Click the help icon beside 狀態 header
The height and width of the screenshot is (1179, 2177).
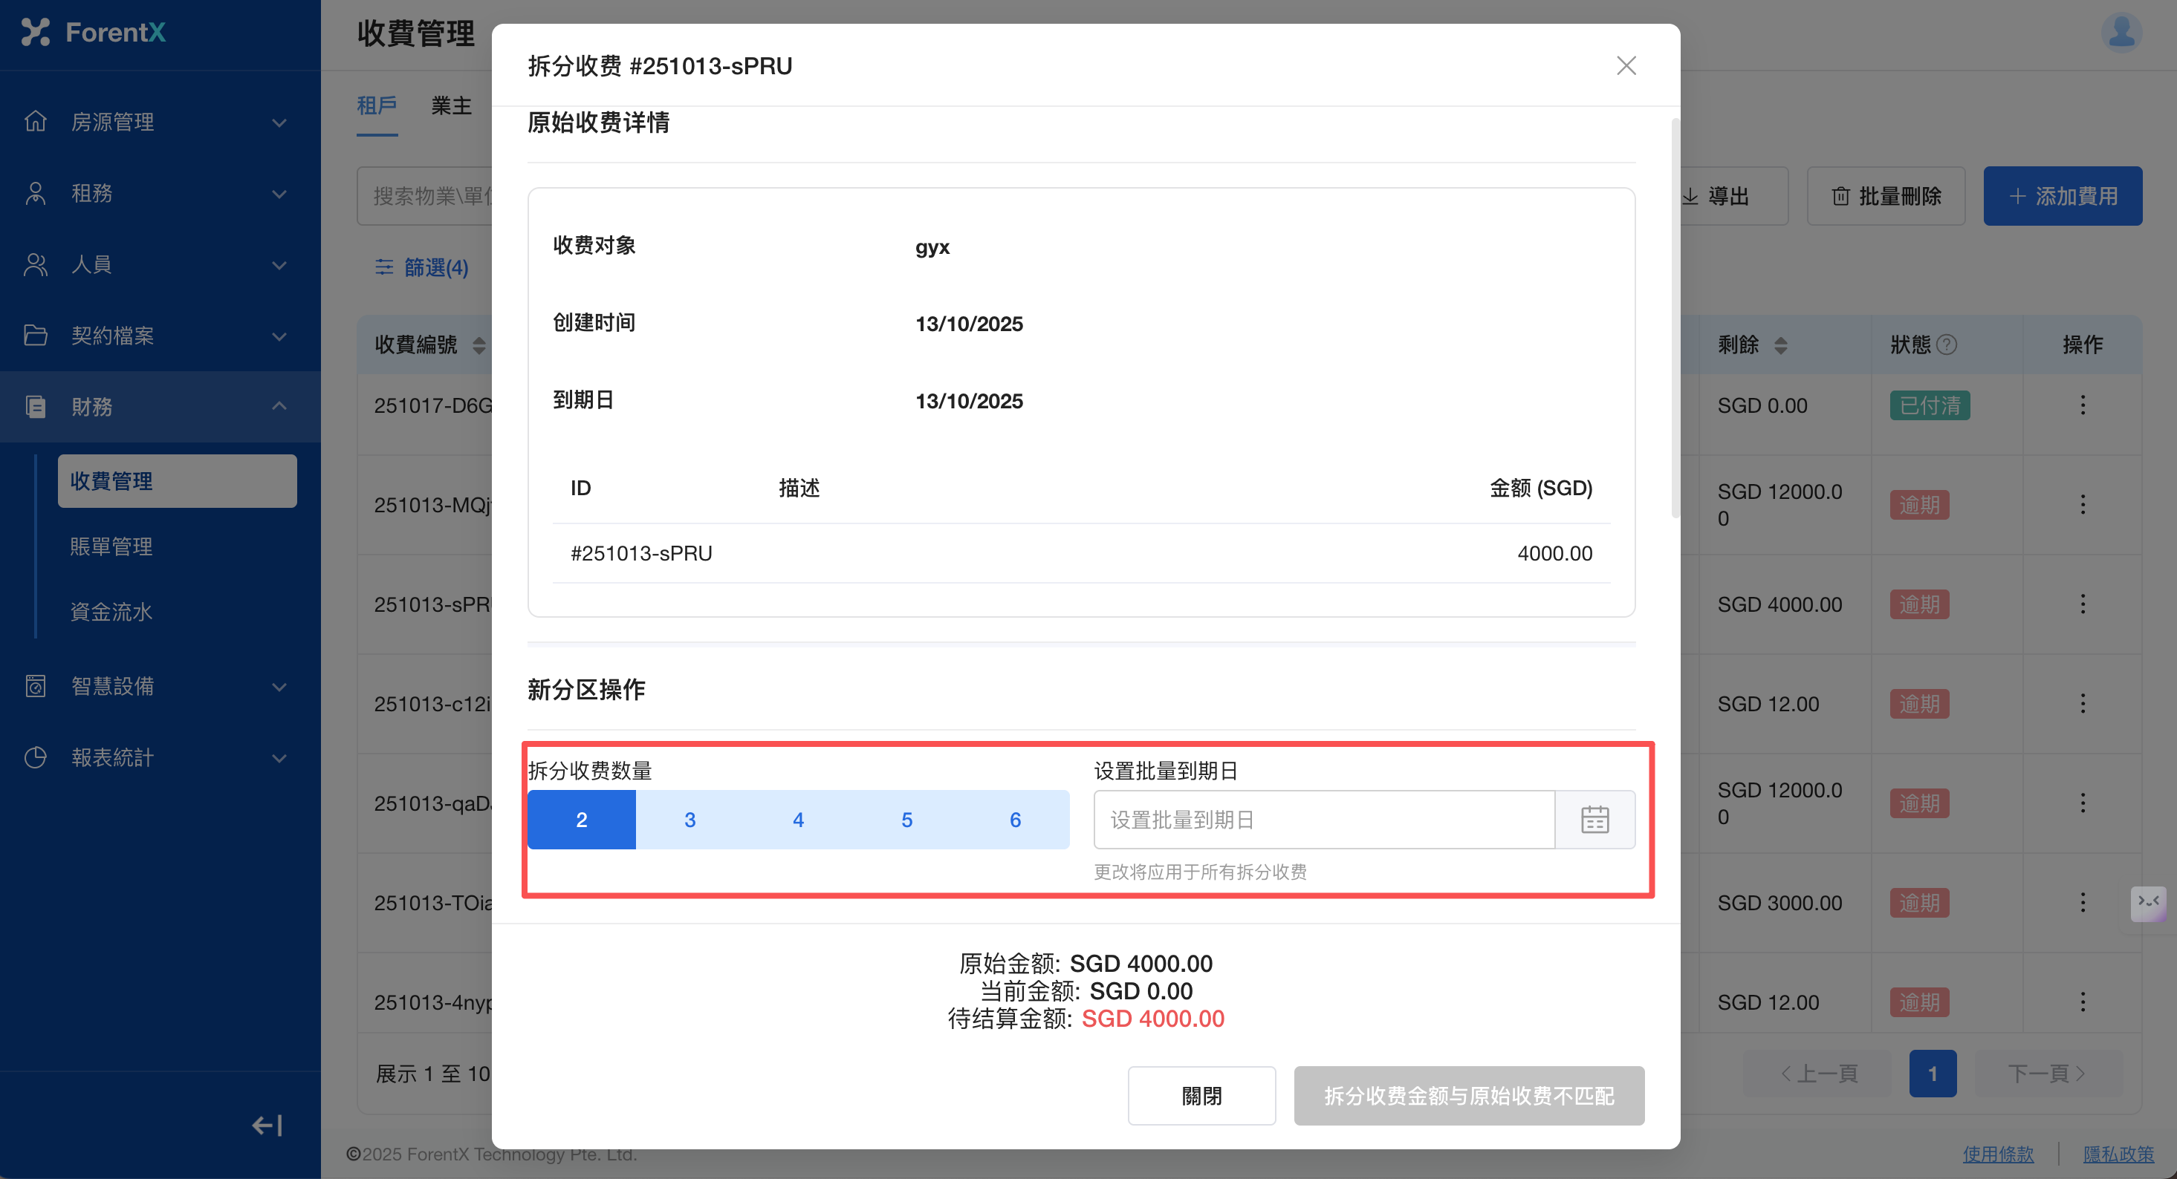click(x=1946, y=344)
